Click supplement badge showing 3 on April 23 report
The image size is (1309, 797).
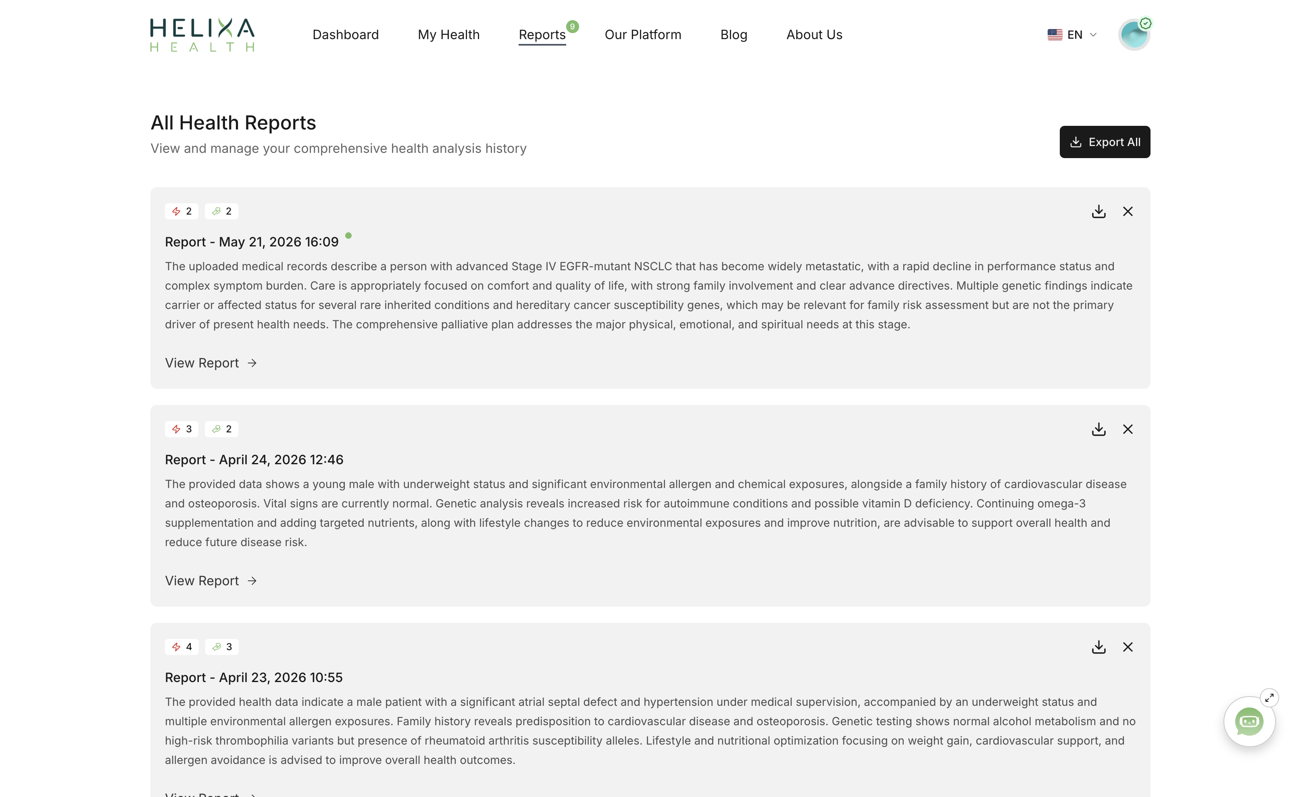point(221,647)
